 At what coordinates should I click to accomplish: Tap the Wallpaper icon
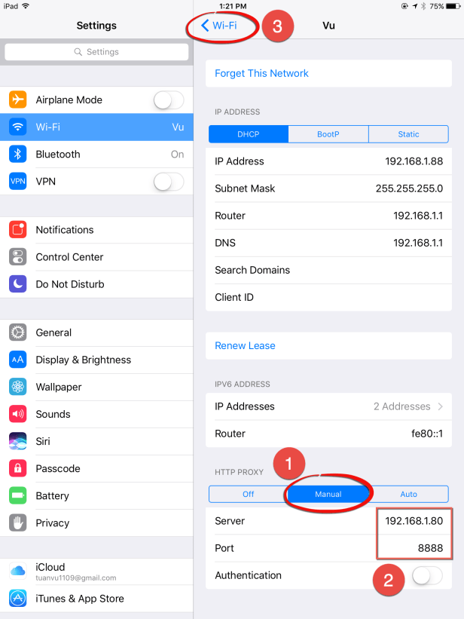pyautogui.click(x=18, y=387)
